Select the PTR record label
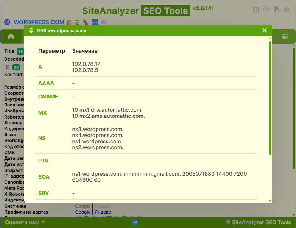This screenshot has width=296, height=228. point(44,161)
